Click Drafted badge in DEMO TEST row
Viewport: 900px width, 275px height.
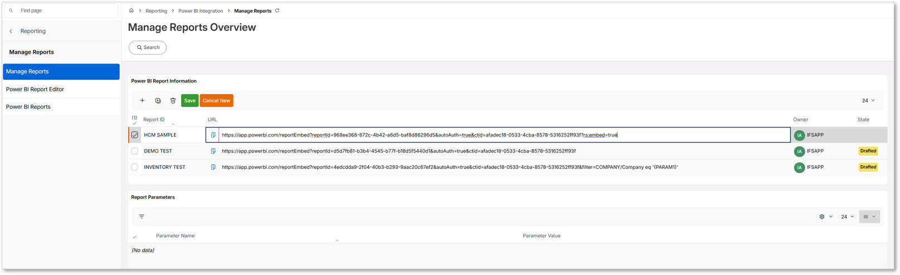point(868,151)
